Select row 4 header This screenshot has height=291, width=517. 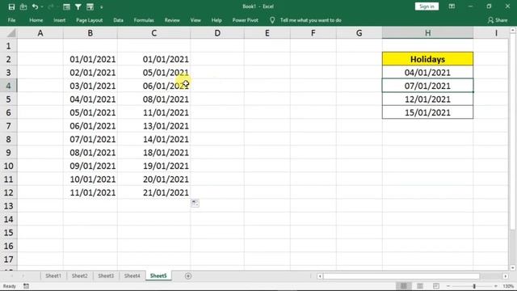pyautogui.click(x=9, y=86)
